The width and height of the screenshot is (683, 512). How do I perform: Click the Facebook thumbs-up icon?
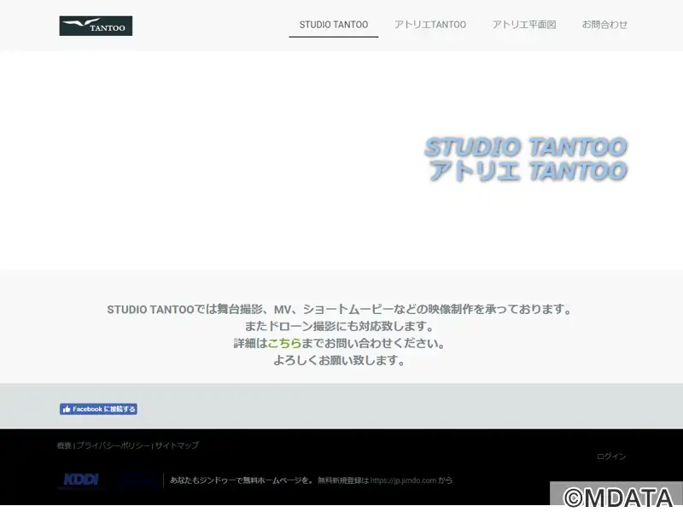[67, 410]
